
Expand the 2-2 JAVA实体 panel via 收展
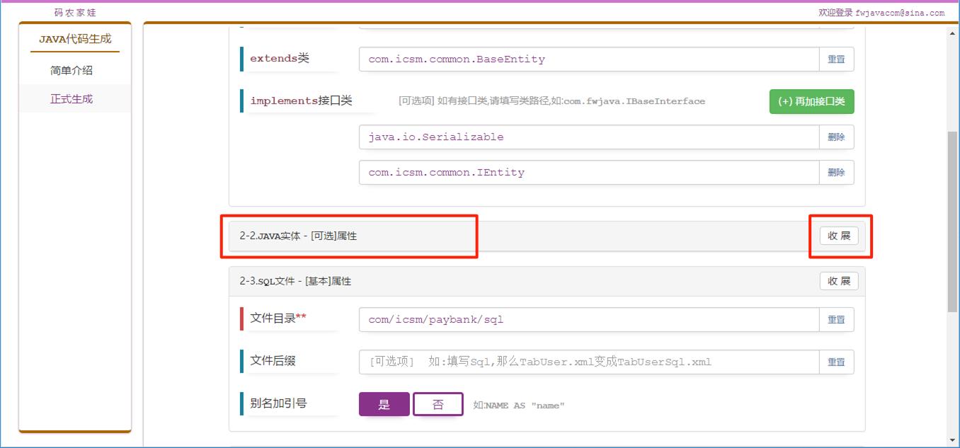click(839, 236)
